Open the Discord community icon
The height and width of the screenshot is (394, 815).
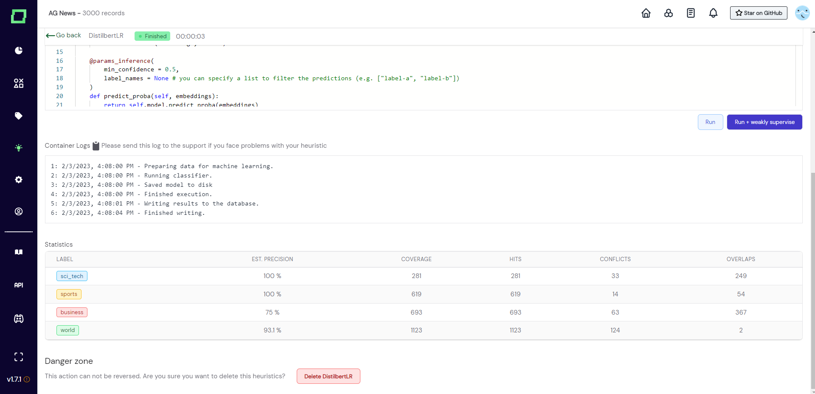(19, 319)
